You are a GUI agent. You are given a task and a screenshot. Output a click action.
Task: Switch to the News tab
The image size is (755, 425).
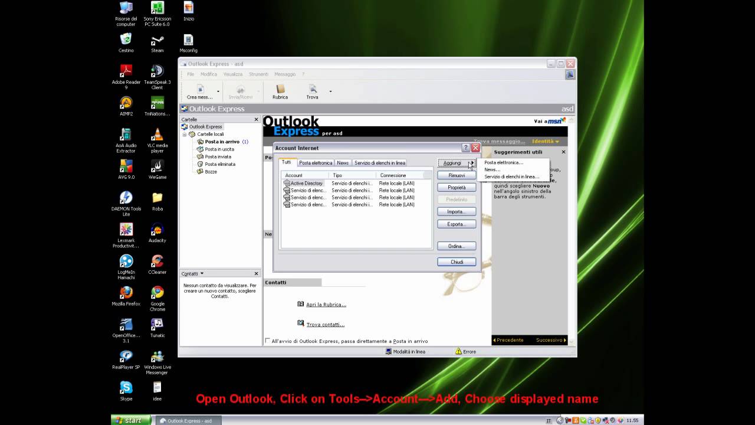click(343, 163)
